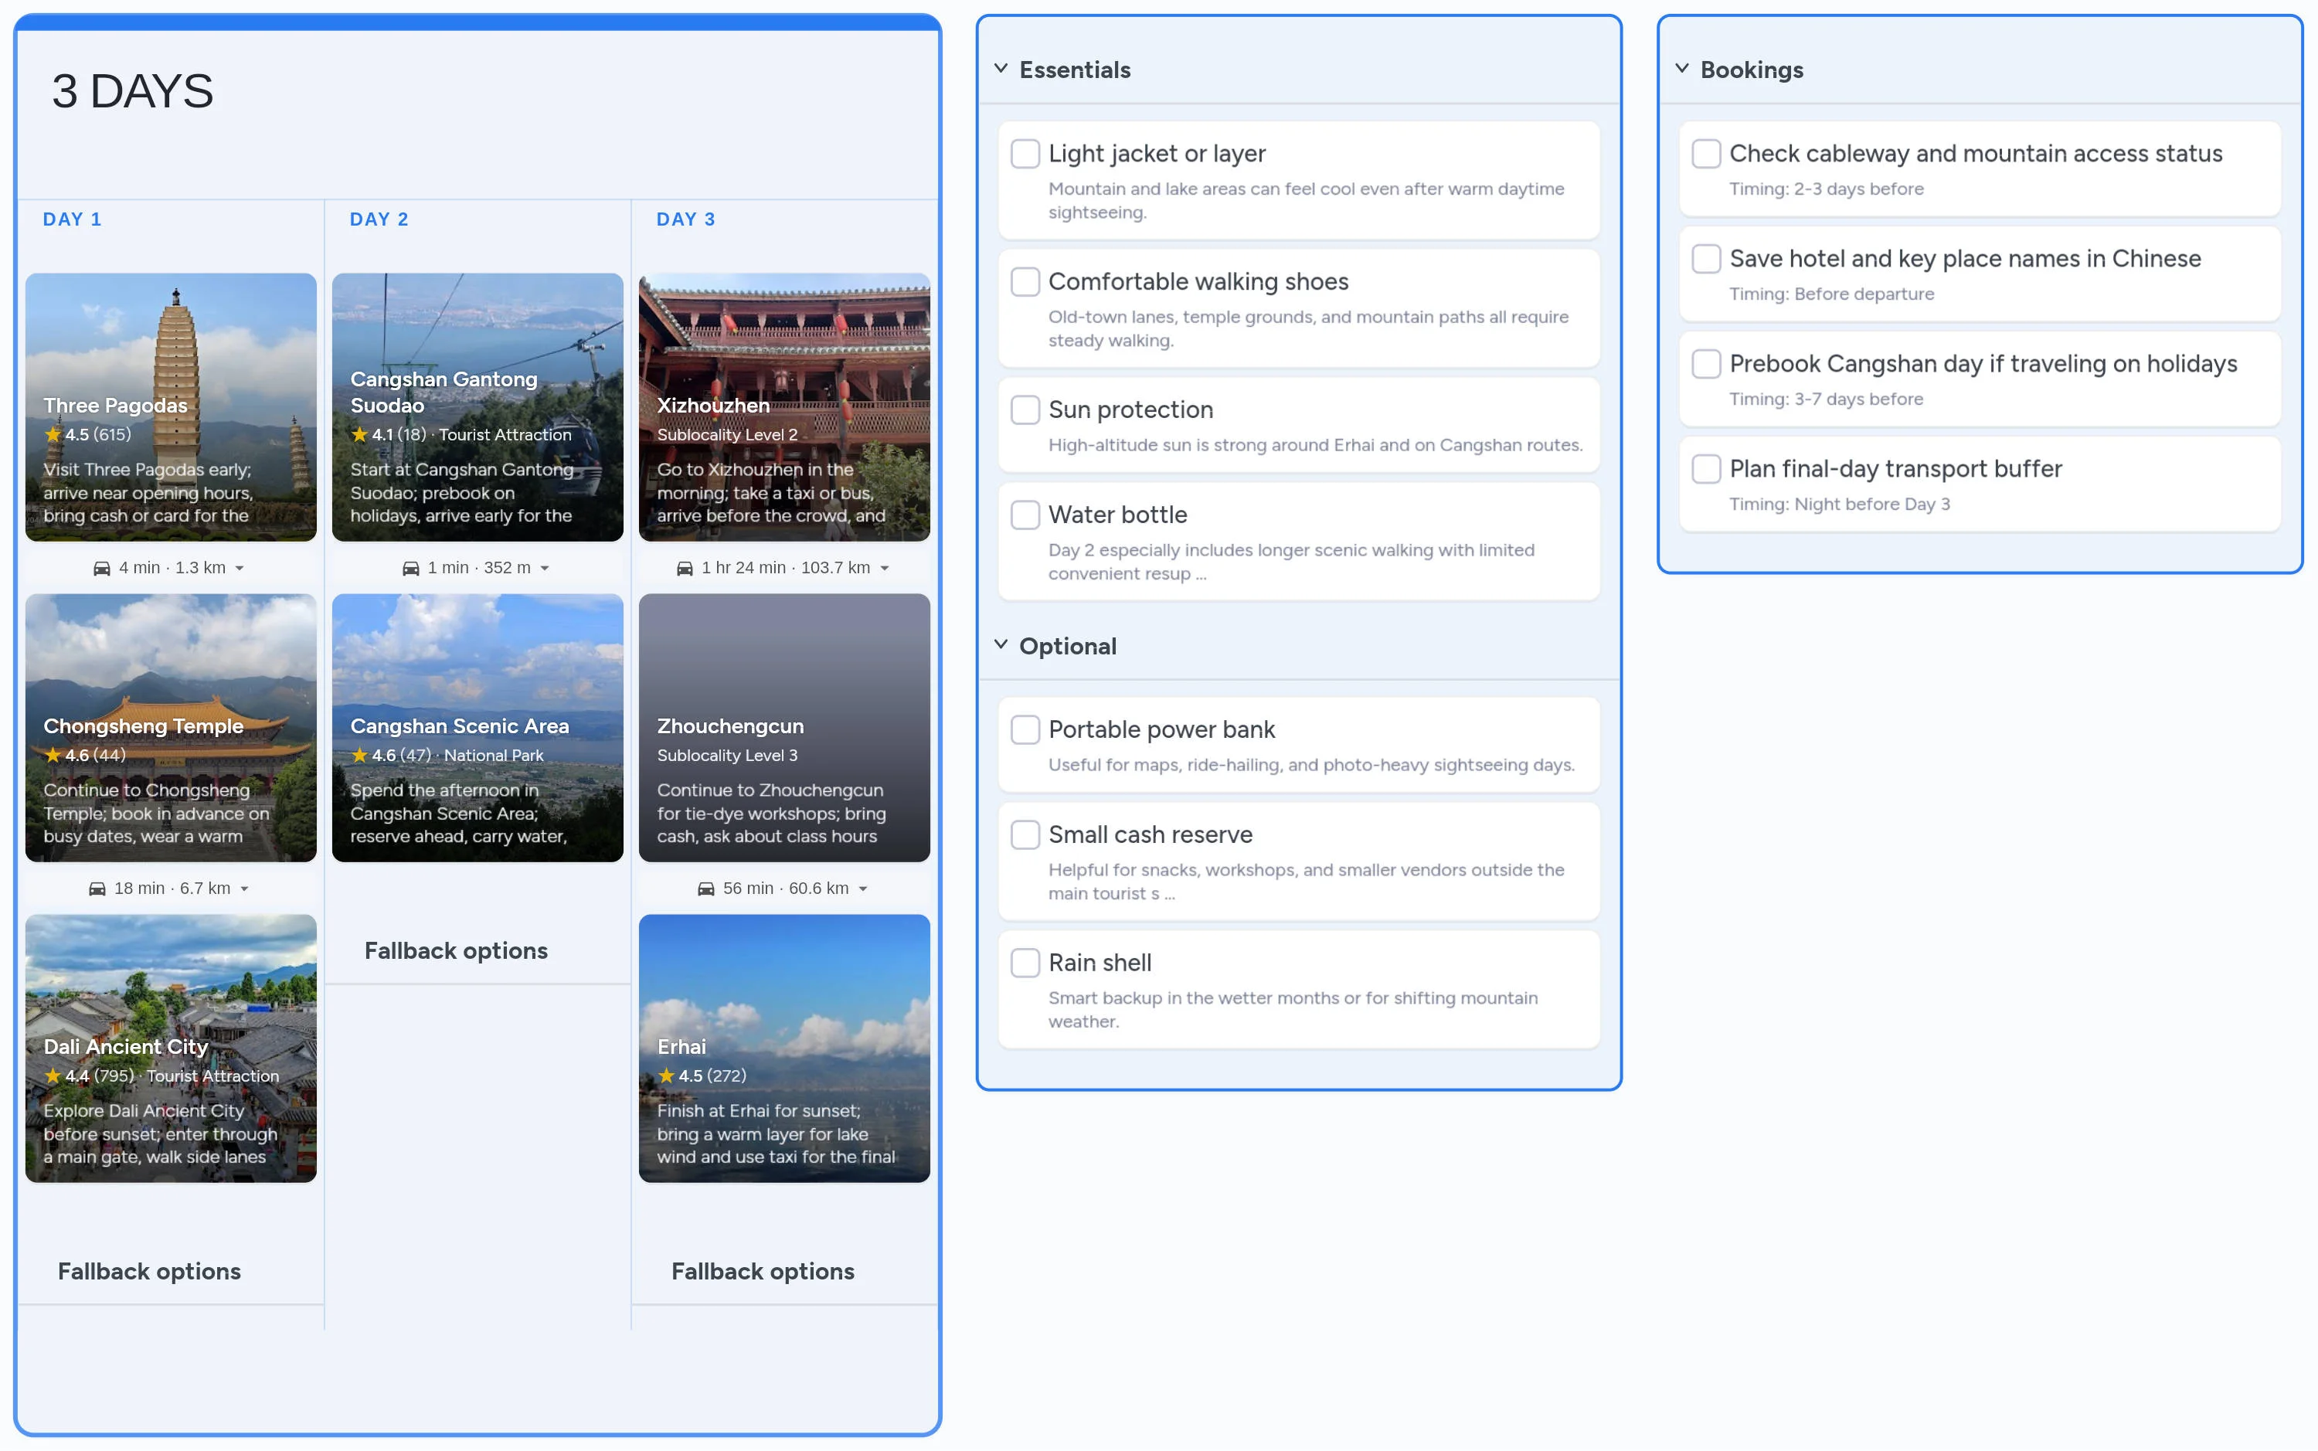Check the Light jacket or layer item
2318x1451 pixels.
click(x=1025, y=154)
